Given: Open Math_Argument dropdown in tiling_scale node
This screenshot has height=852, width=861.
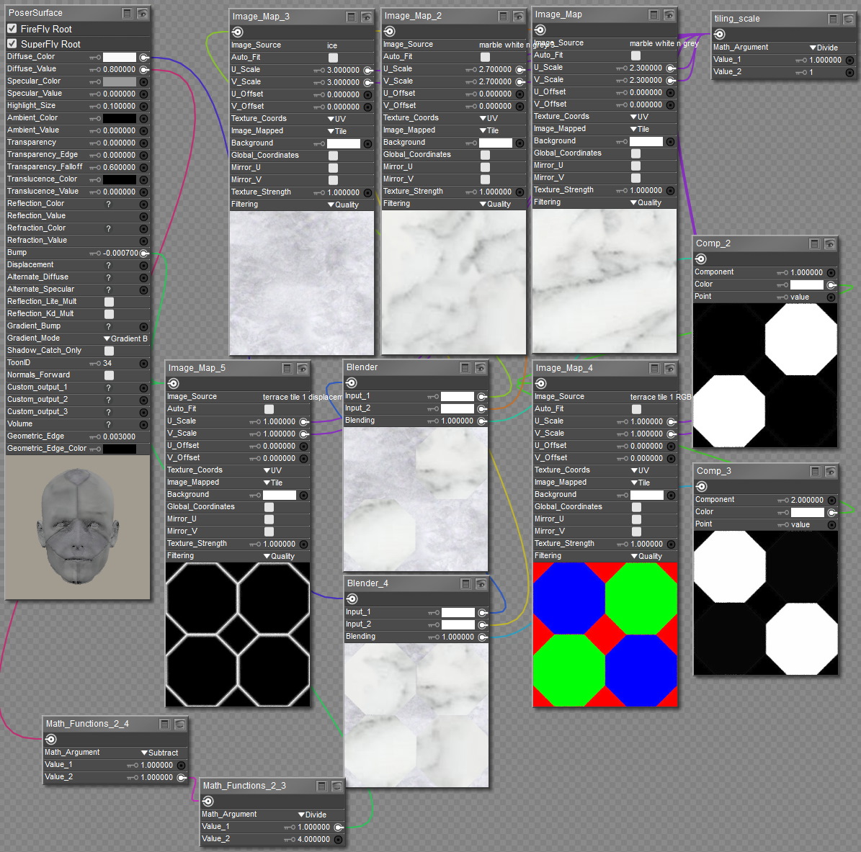Looking at the screenshot, I should (x=824, y=48).
